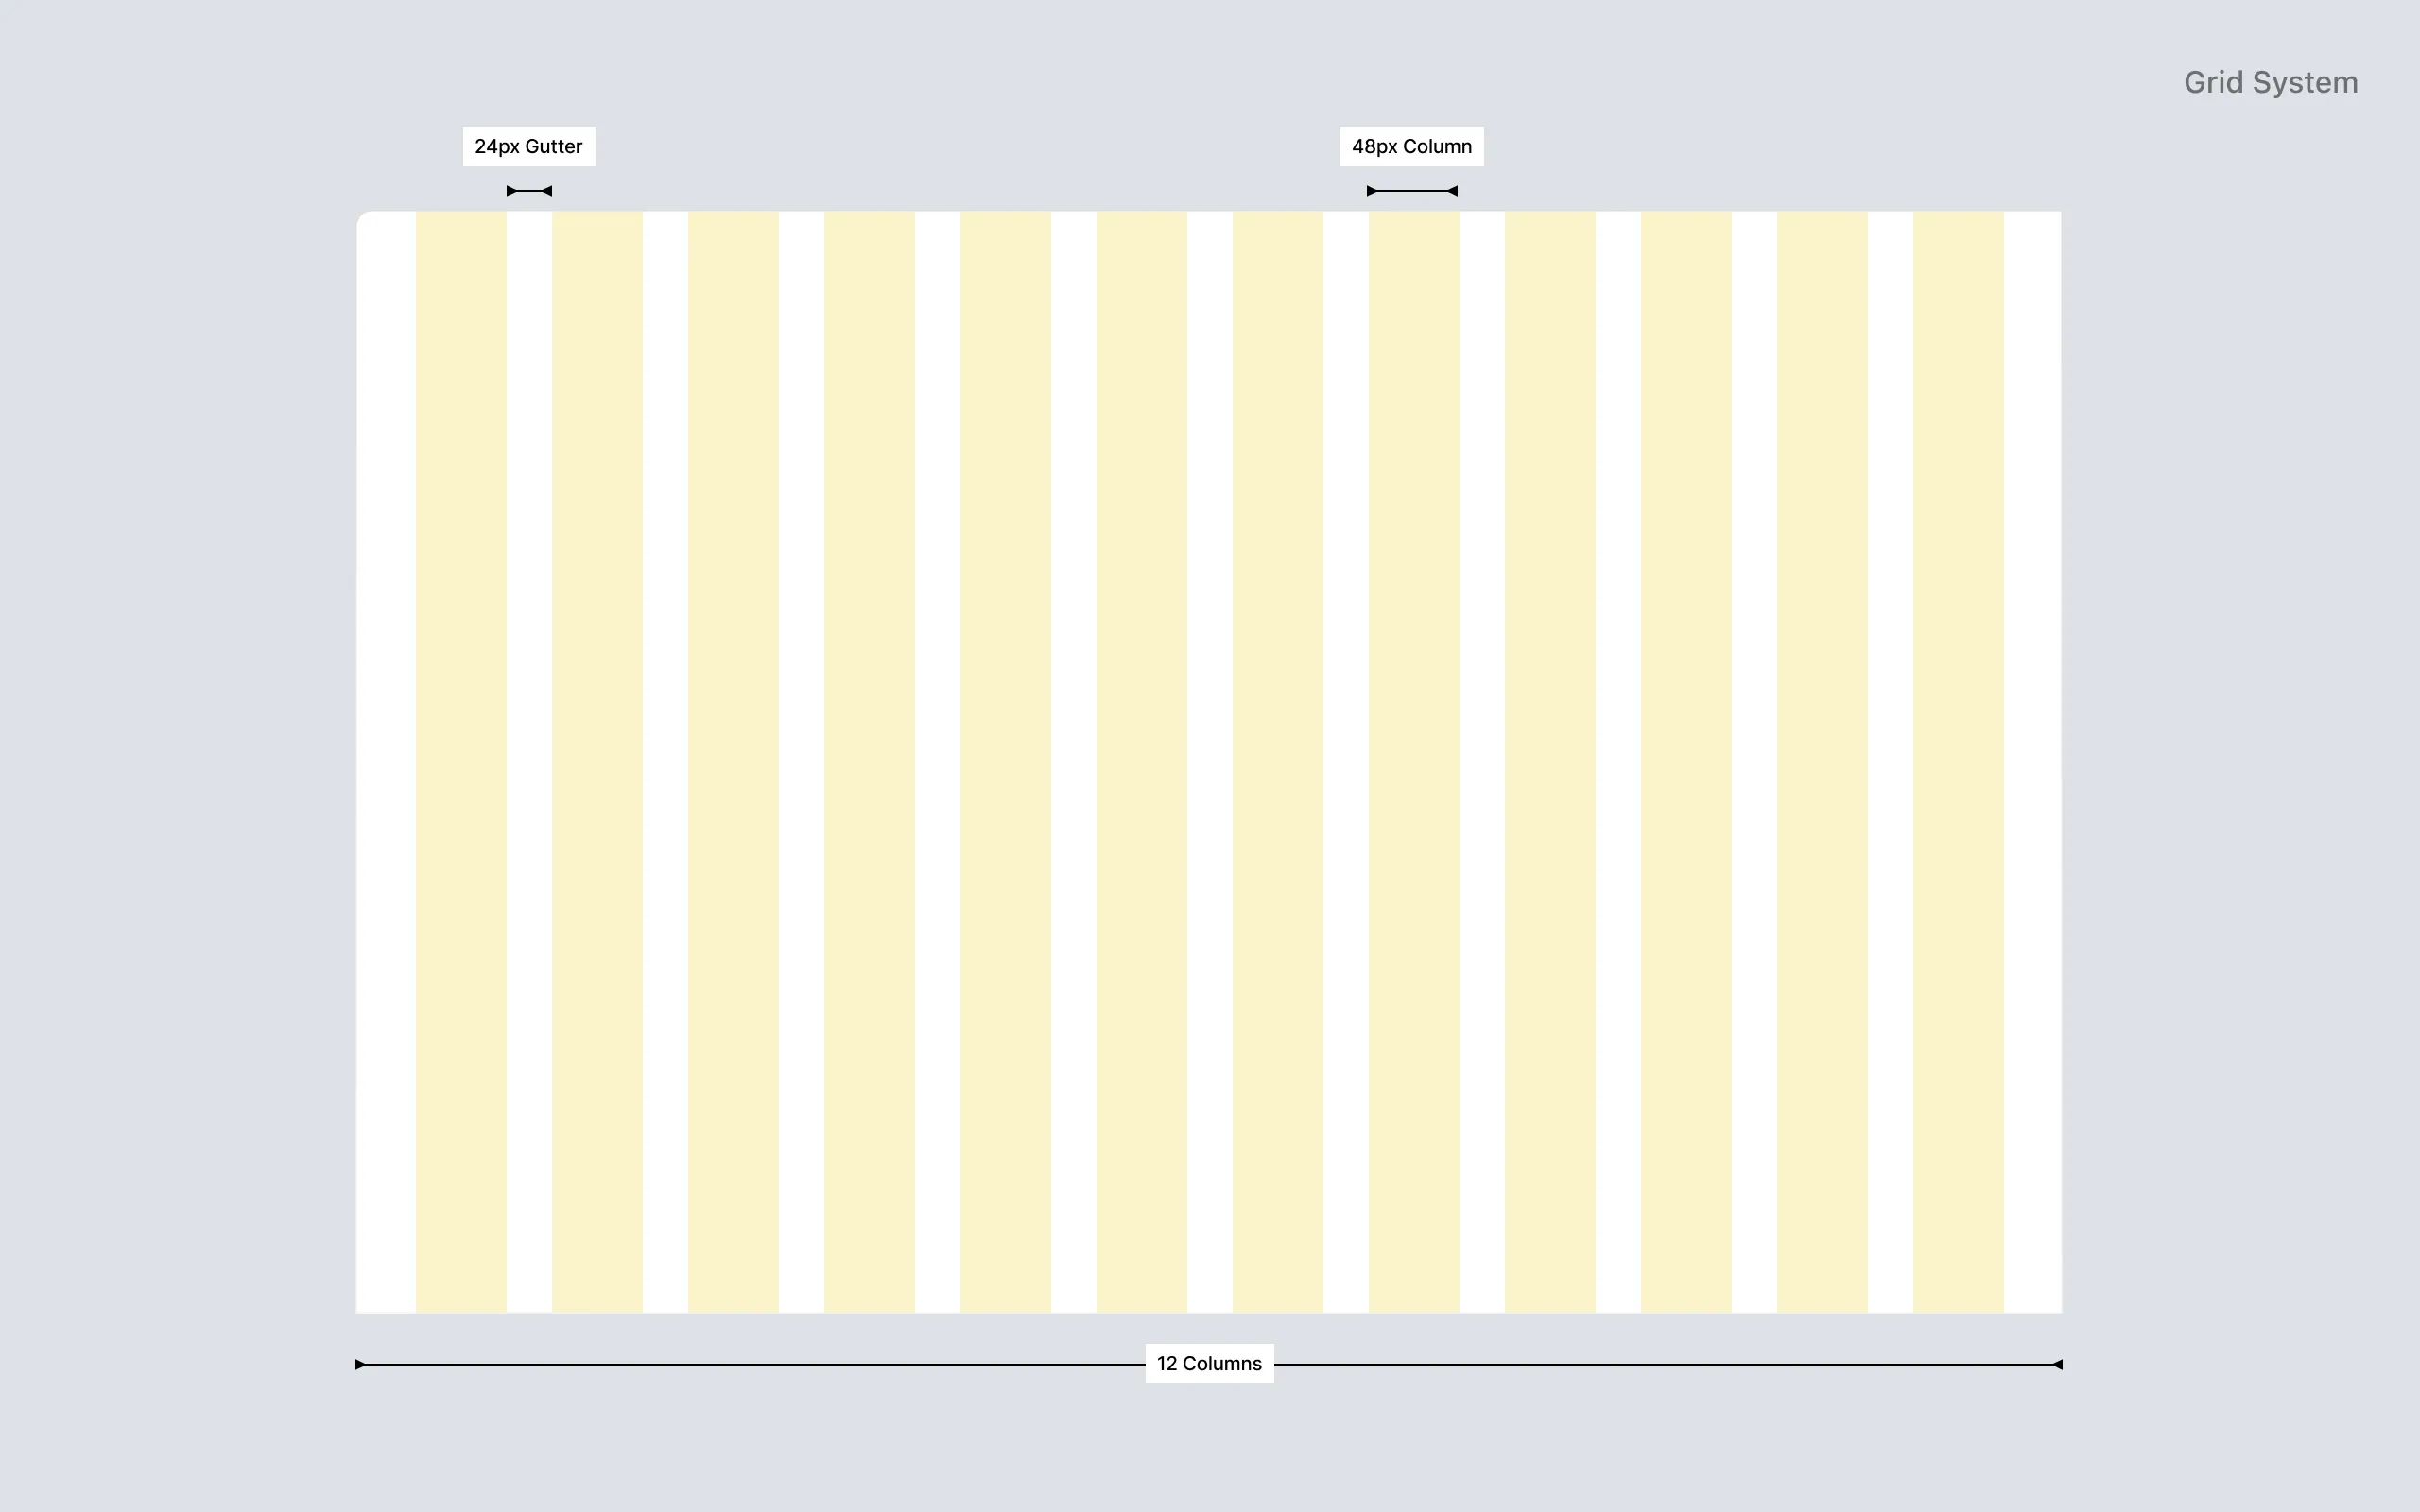Select the middle yellow column stripe
Image resolution: width=2420 pixels, height=1512 pixels.
pyautogui.click(x=1144, y=760)
